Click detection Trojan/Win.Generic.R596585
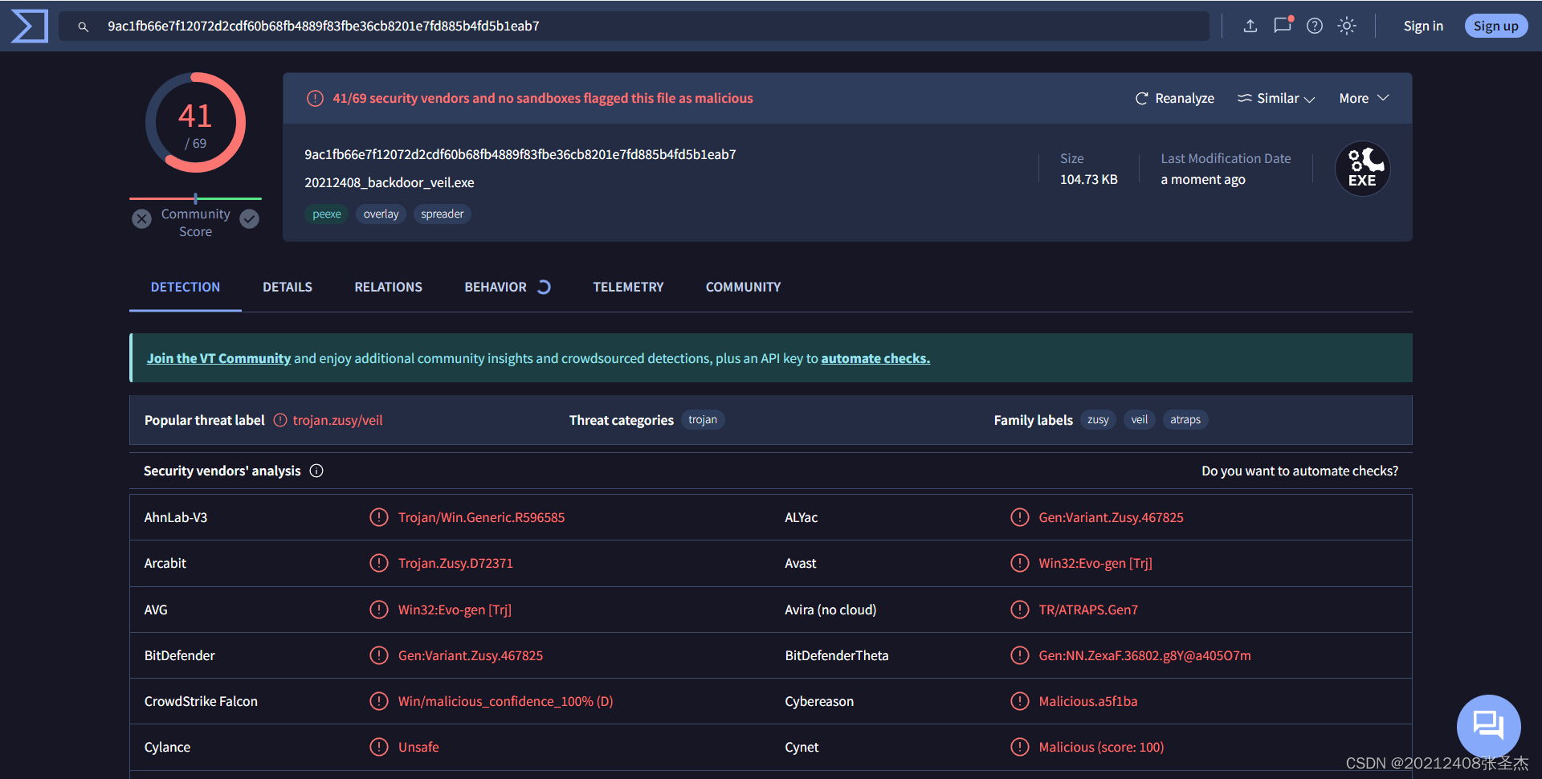The width and height of the screenshot is (1542, 779). 481,517
